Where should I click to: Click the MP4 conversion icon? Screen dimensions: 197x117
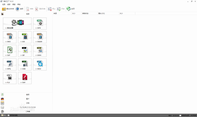[40, 23]
